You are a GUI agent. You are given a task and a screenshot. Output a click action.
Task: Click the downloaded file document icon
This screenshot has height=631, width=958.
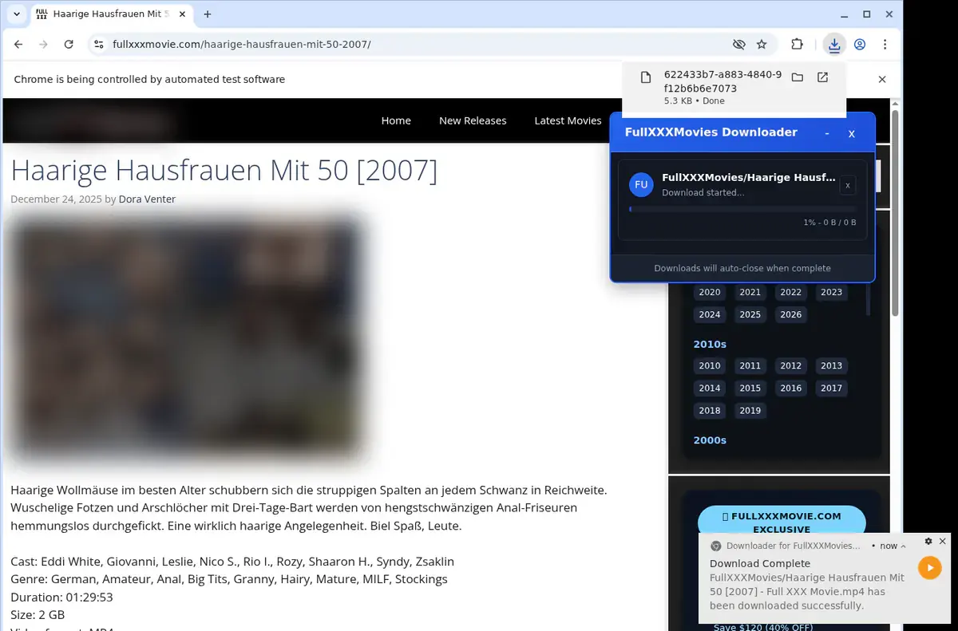tap(647, 77)
